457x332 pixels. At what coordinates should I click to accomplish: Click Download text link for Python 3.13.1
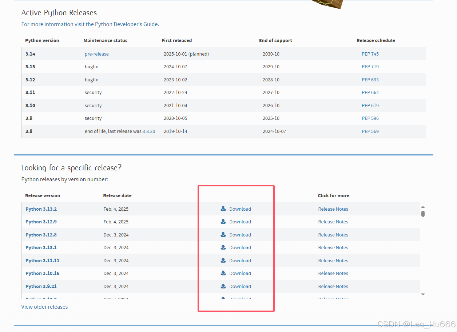[240, 247]
